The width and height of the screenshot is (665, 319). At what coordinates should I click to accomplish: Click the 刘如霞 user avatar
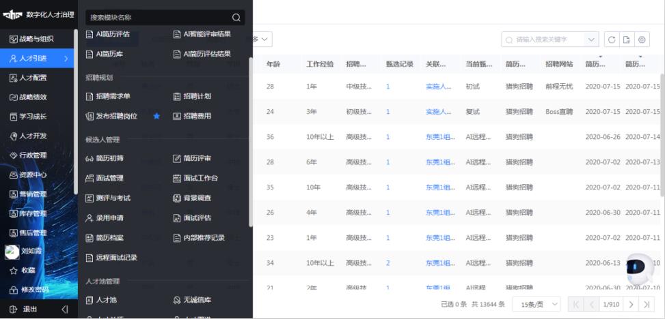click(12, 252)
